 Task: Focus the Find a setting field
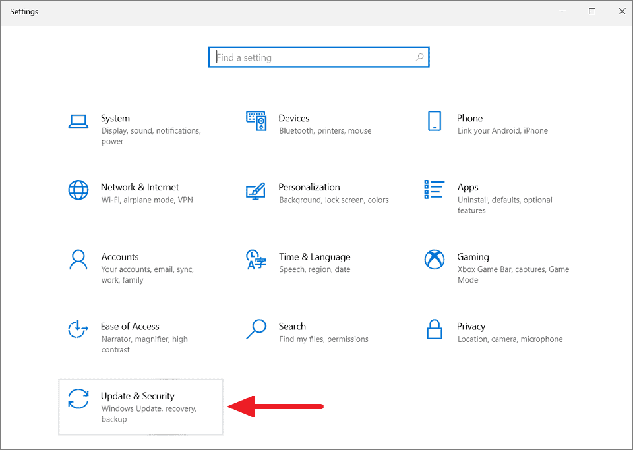click(318, 57)
